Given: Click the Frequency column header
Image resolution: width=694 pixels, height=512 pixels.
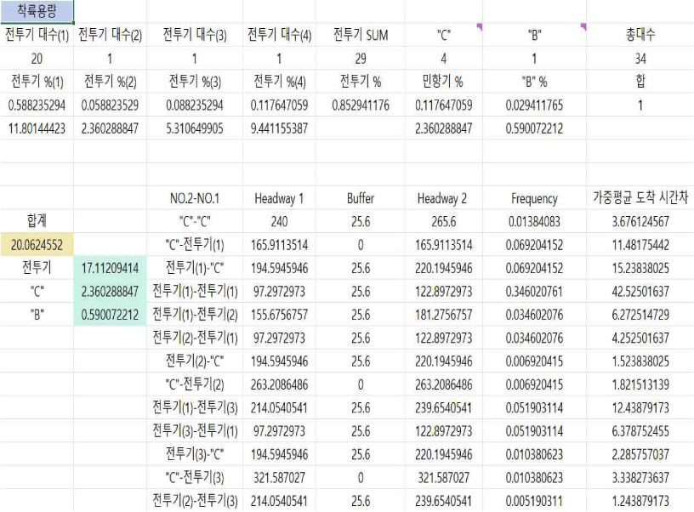Looking at the screenshot, I should coord(534,199).
